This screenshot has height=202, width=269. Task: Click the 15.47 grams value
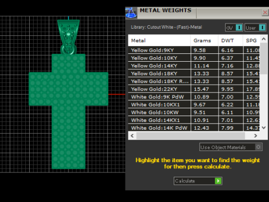[201, 89]
